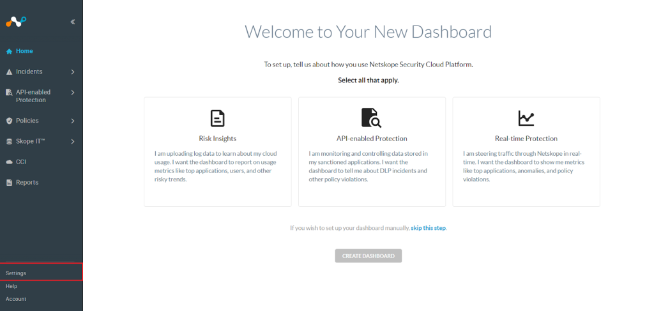
Task: Click the Create Dashboard button
Action: click(369, 256)
